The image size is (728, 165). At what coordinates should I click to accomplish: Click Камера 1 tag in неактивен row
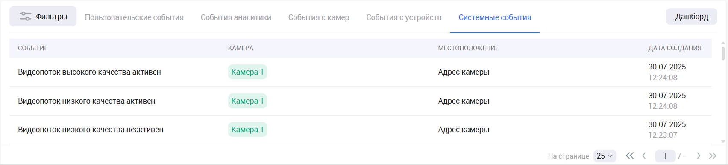247,130
